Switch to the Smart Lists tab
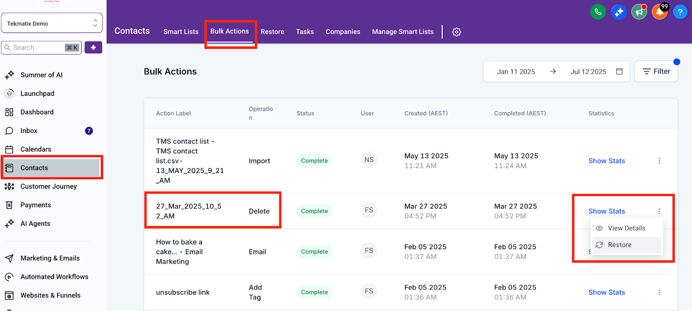This screenshot has width=692, height=311. [181, 32]
